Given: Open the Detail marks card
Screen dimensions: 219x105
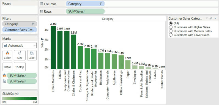Looking at the screenshot, I should tap(7, 67).
